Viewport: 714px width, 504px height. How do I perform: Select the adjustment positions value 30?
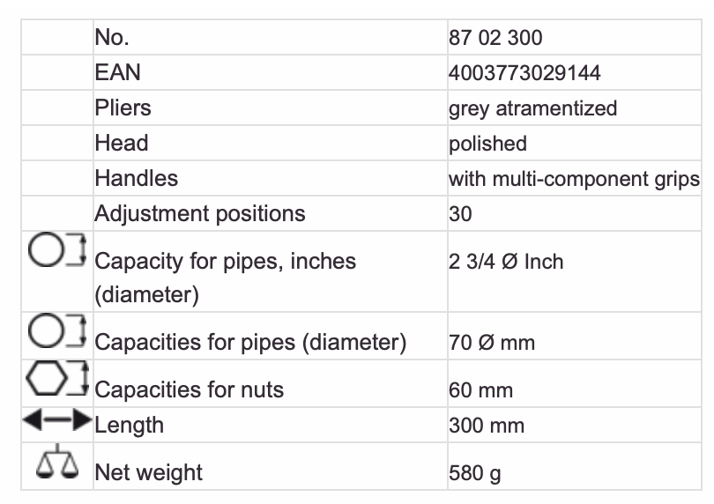coord(461,214)
